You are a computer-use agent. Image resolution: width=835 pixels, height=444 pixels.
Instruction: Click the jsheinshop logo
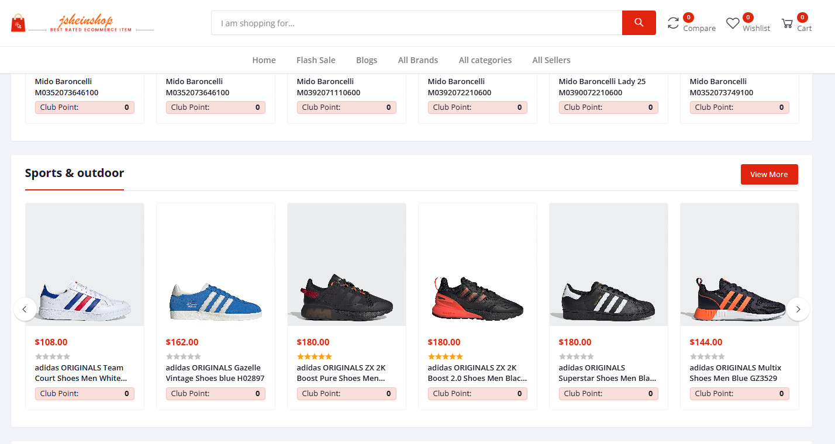tap(82, 23)
